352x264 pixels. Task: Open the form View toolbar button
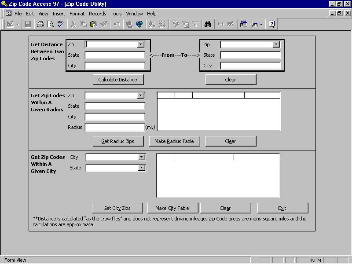click(10, 24)
